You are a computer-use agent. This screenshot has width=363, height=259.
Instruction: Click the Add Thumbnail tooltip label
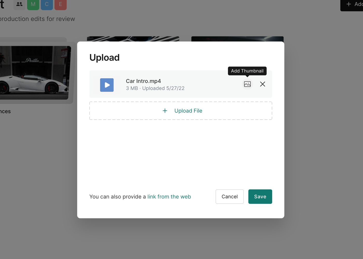point(247,71)
